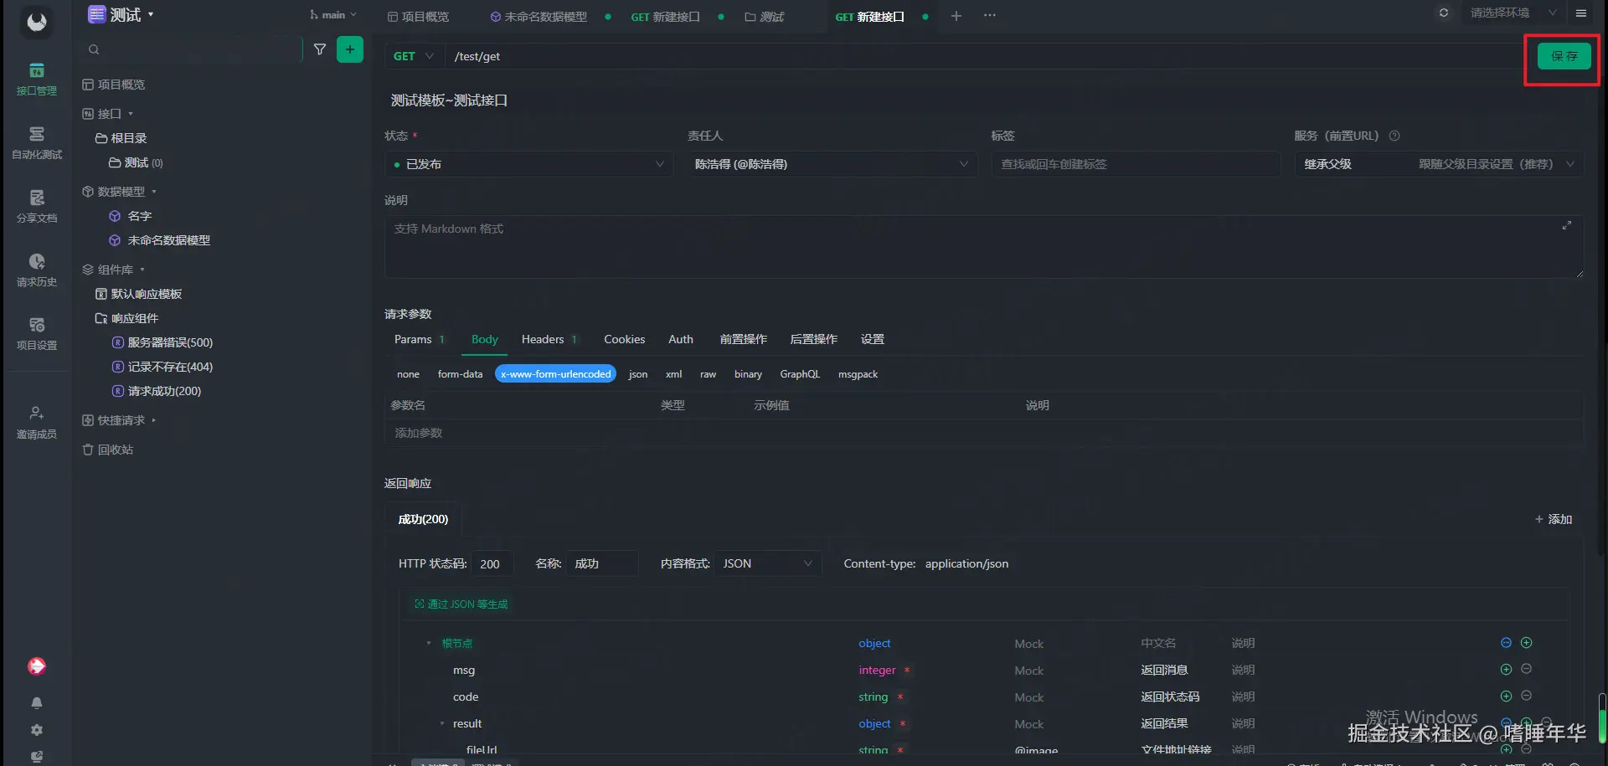Open the tab overflow ellipsis menu
Viewport: 1608px width, 766px height.
pyautogui.click(x=990, y=16)
